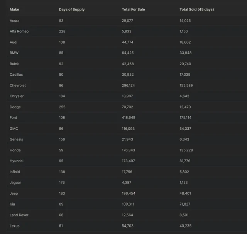
Task: Select Ford's total for sale 418,649
Action: click(129, 117)
